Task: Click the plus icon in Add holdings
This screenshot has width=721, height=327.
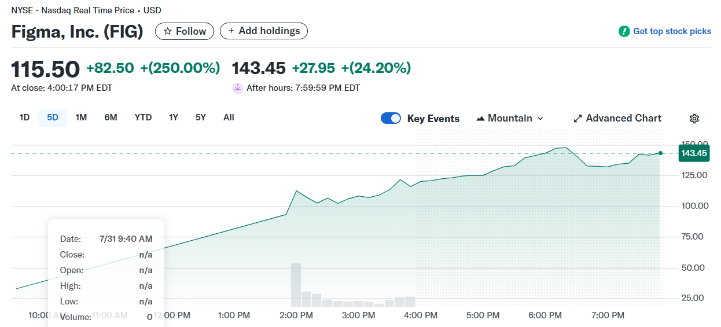Action: coord(231,31)
